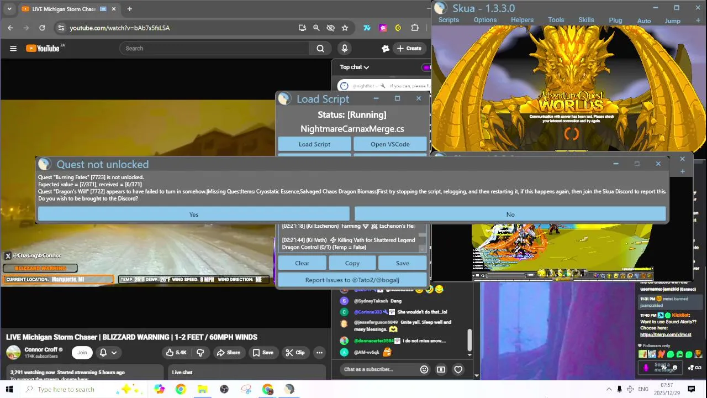View site information icon beside URL
Screen dimensions: 707x398
61,28
